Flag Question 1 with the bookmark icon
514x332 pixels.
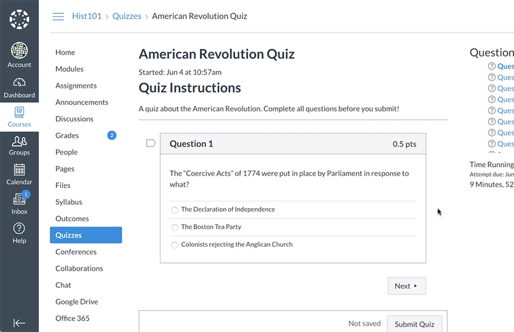[151, 143]
